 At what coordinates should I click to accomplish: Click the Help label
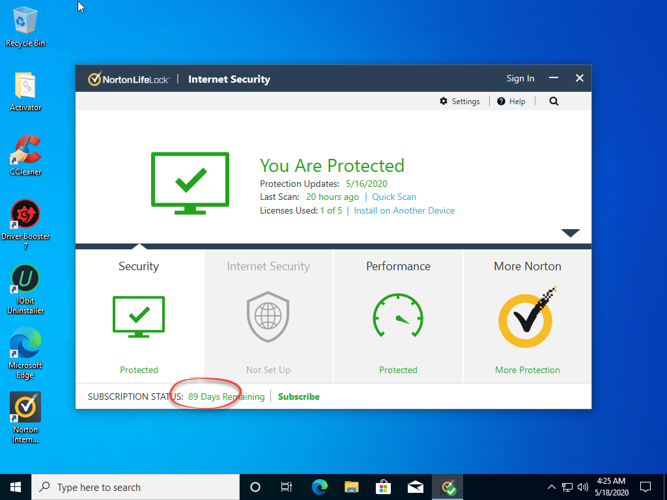(x=517, y=101)
